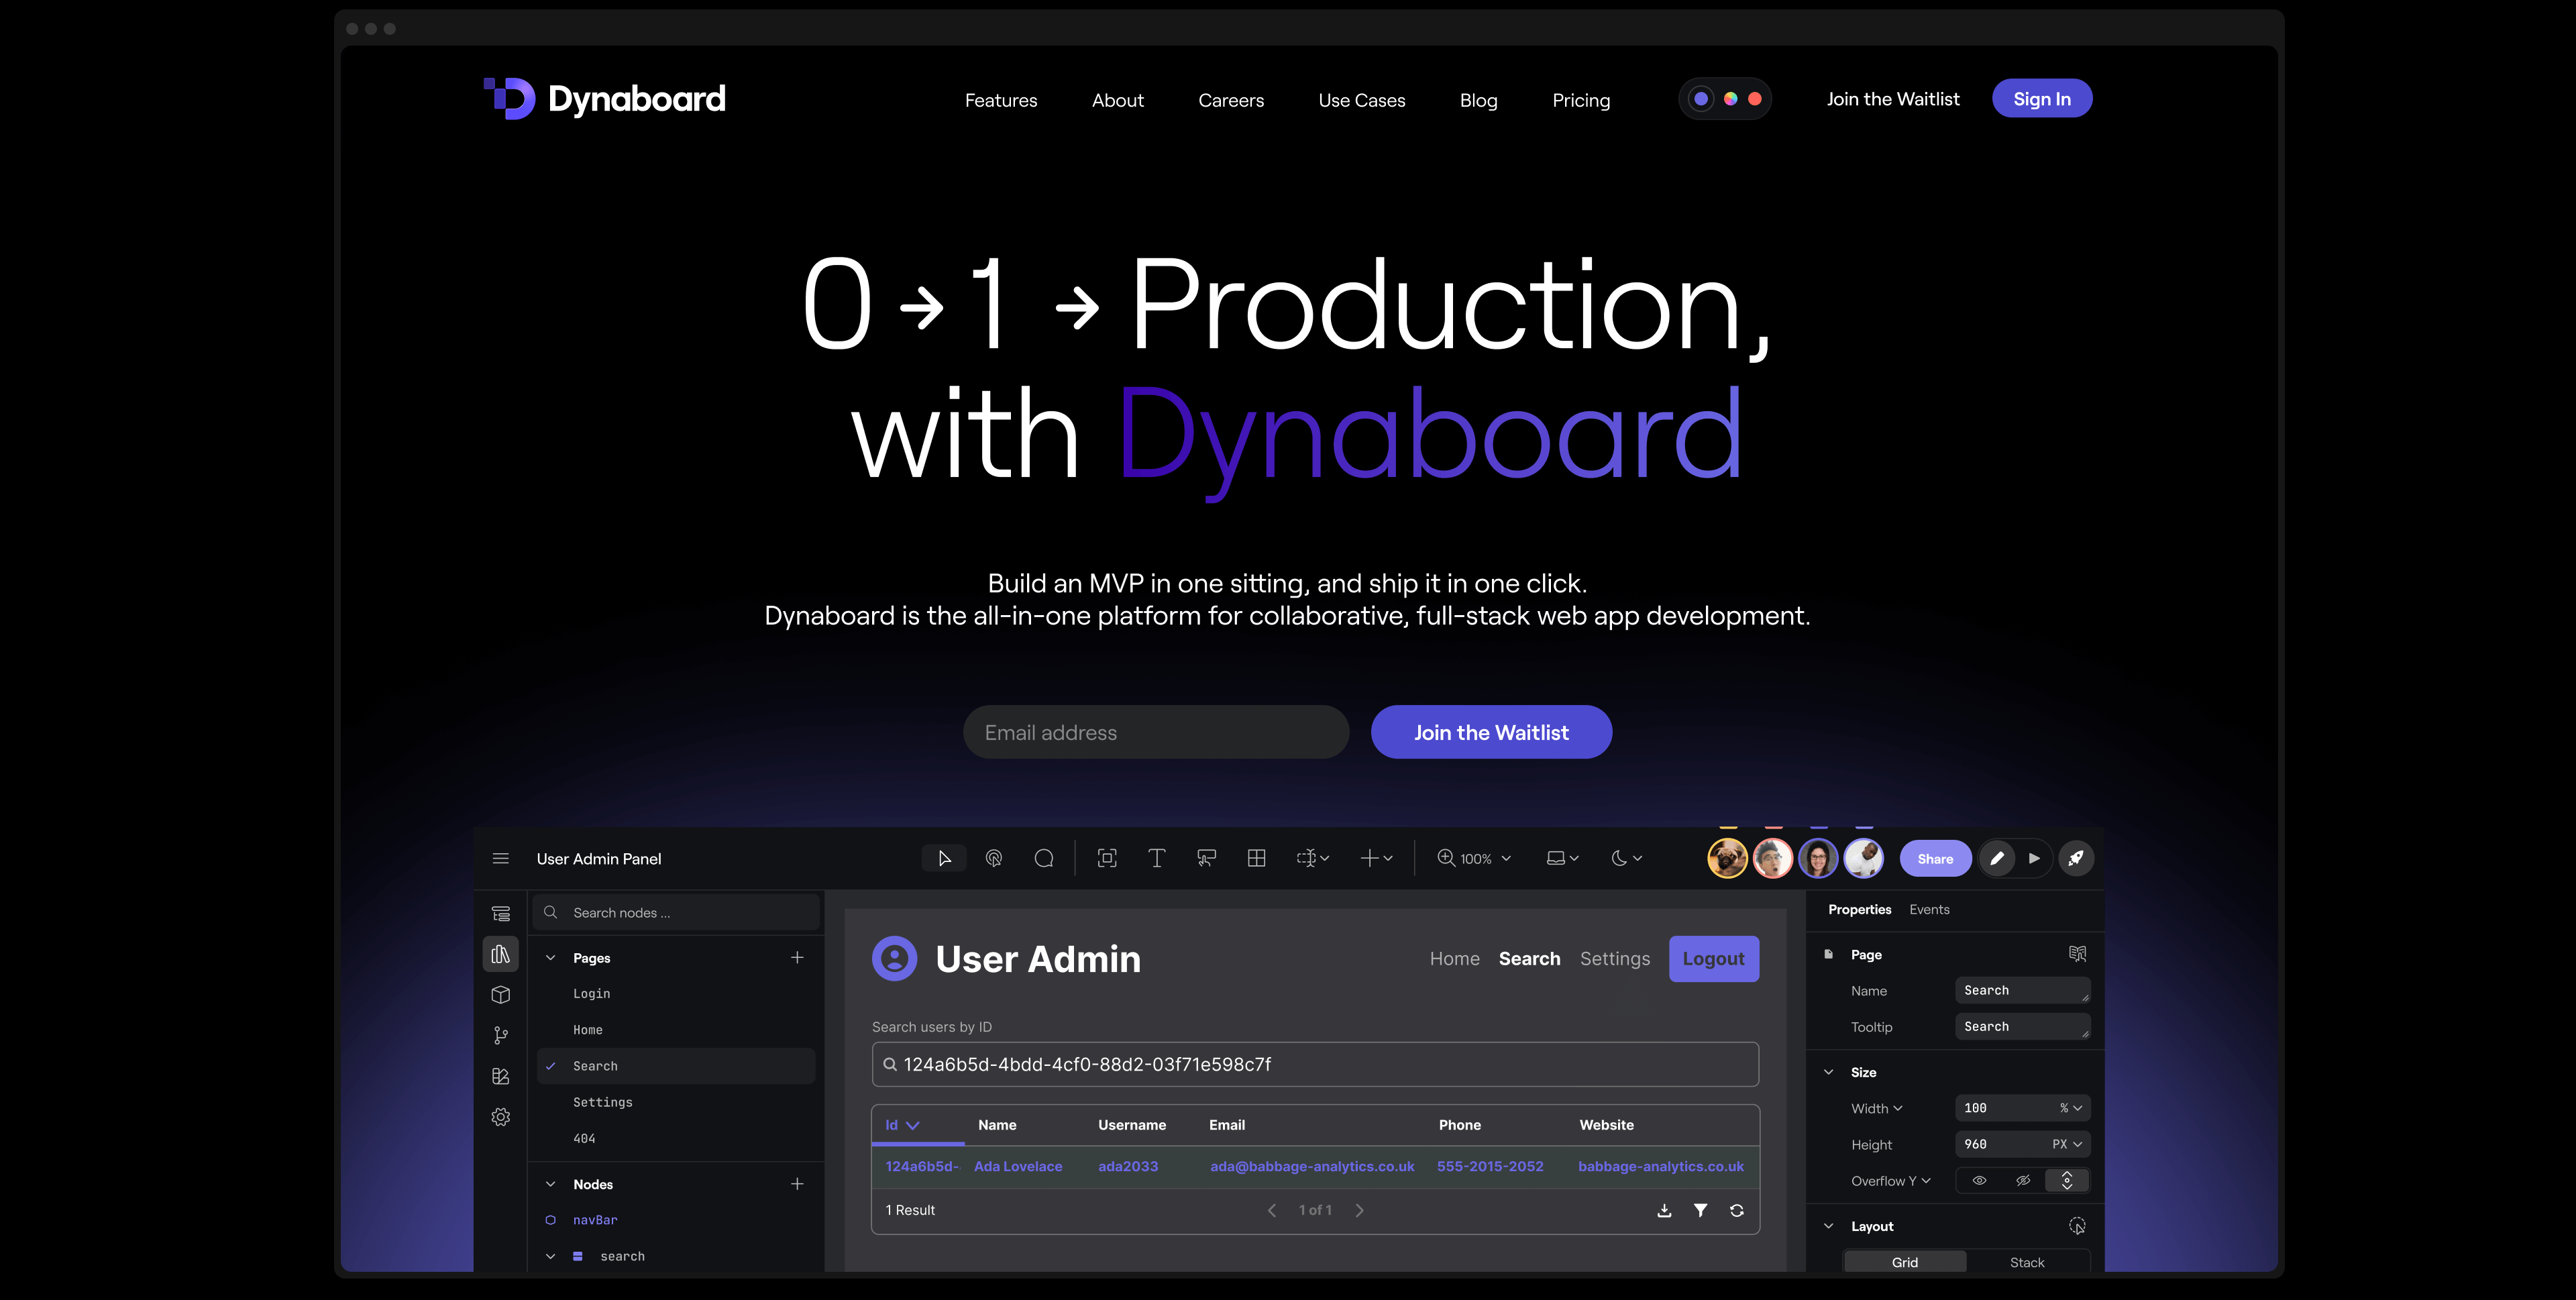Set Overflow Y to scroll option
This screenshot has height=1300, width=2576.
(x=2067, y=1181)
